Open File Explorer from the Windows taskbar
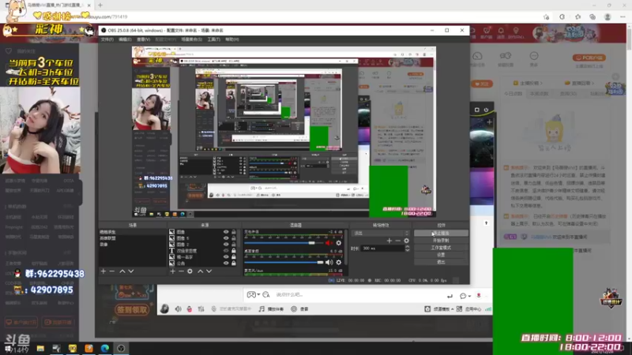 coord(40,349)
